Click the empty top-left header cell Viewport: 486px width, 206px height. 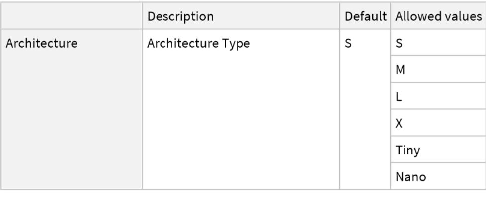72,16
